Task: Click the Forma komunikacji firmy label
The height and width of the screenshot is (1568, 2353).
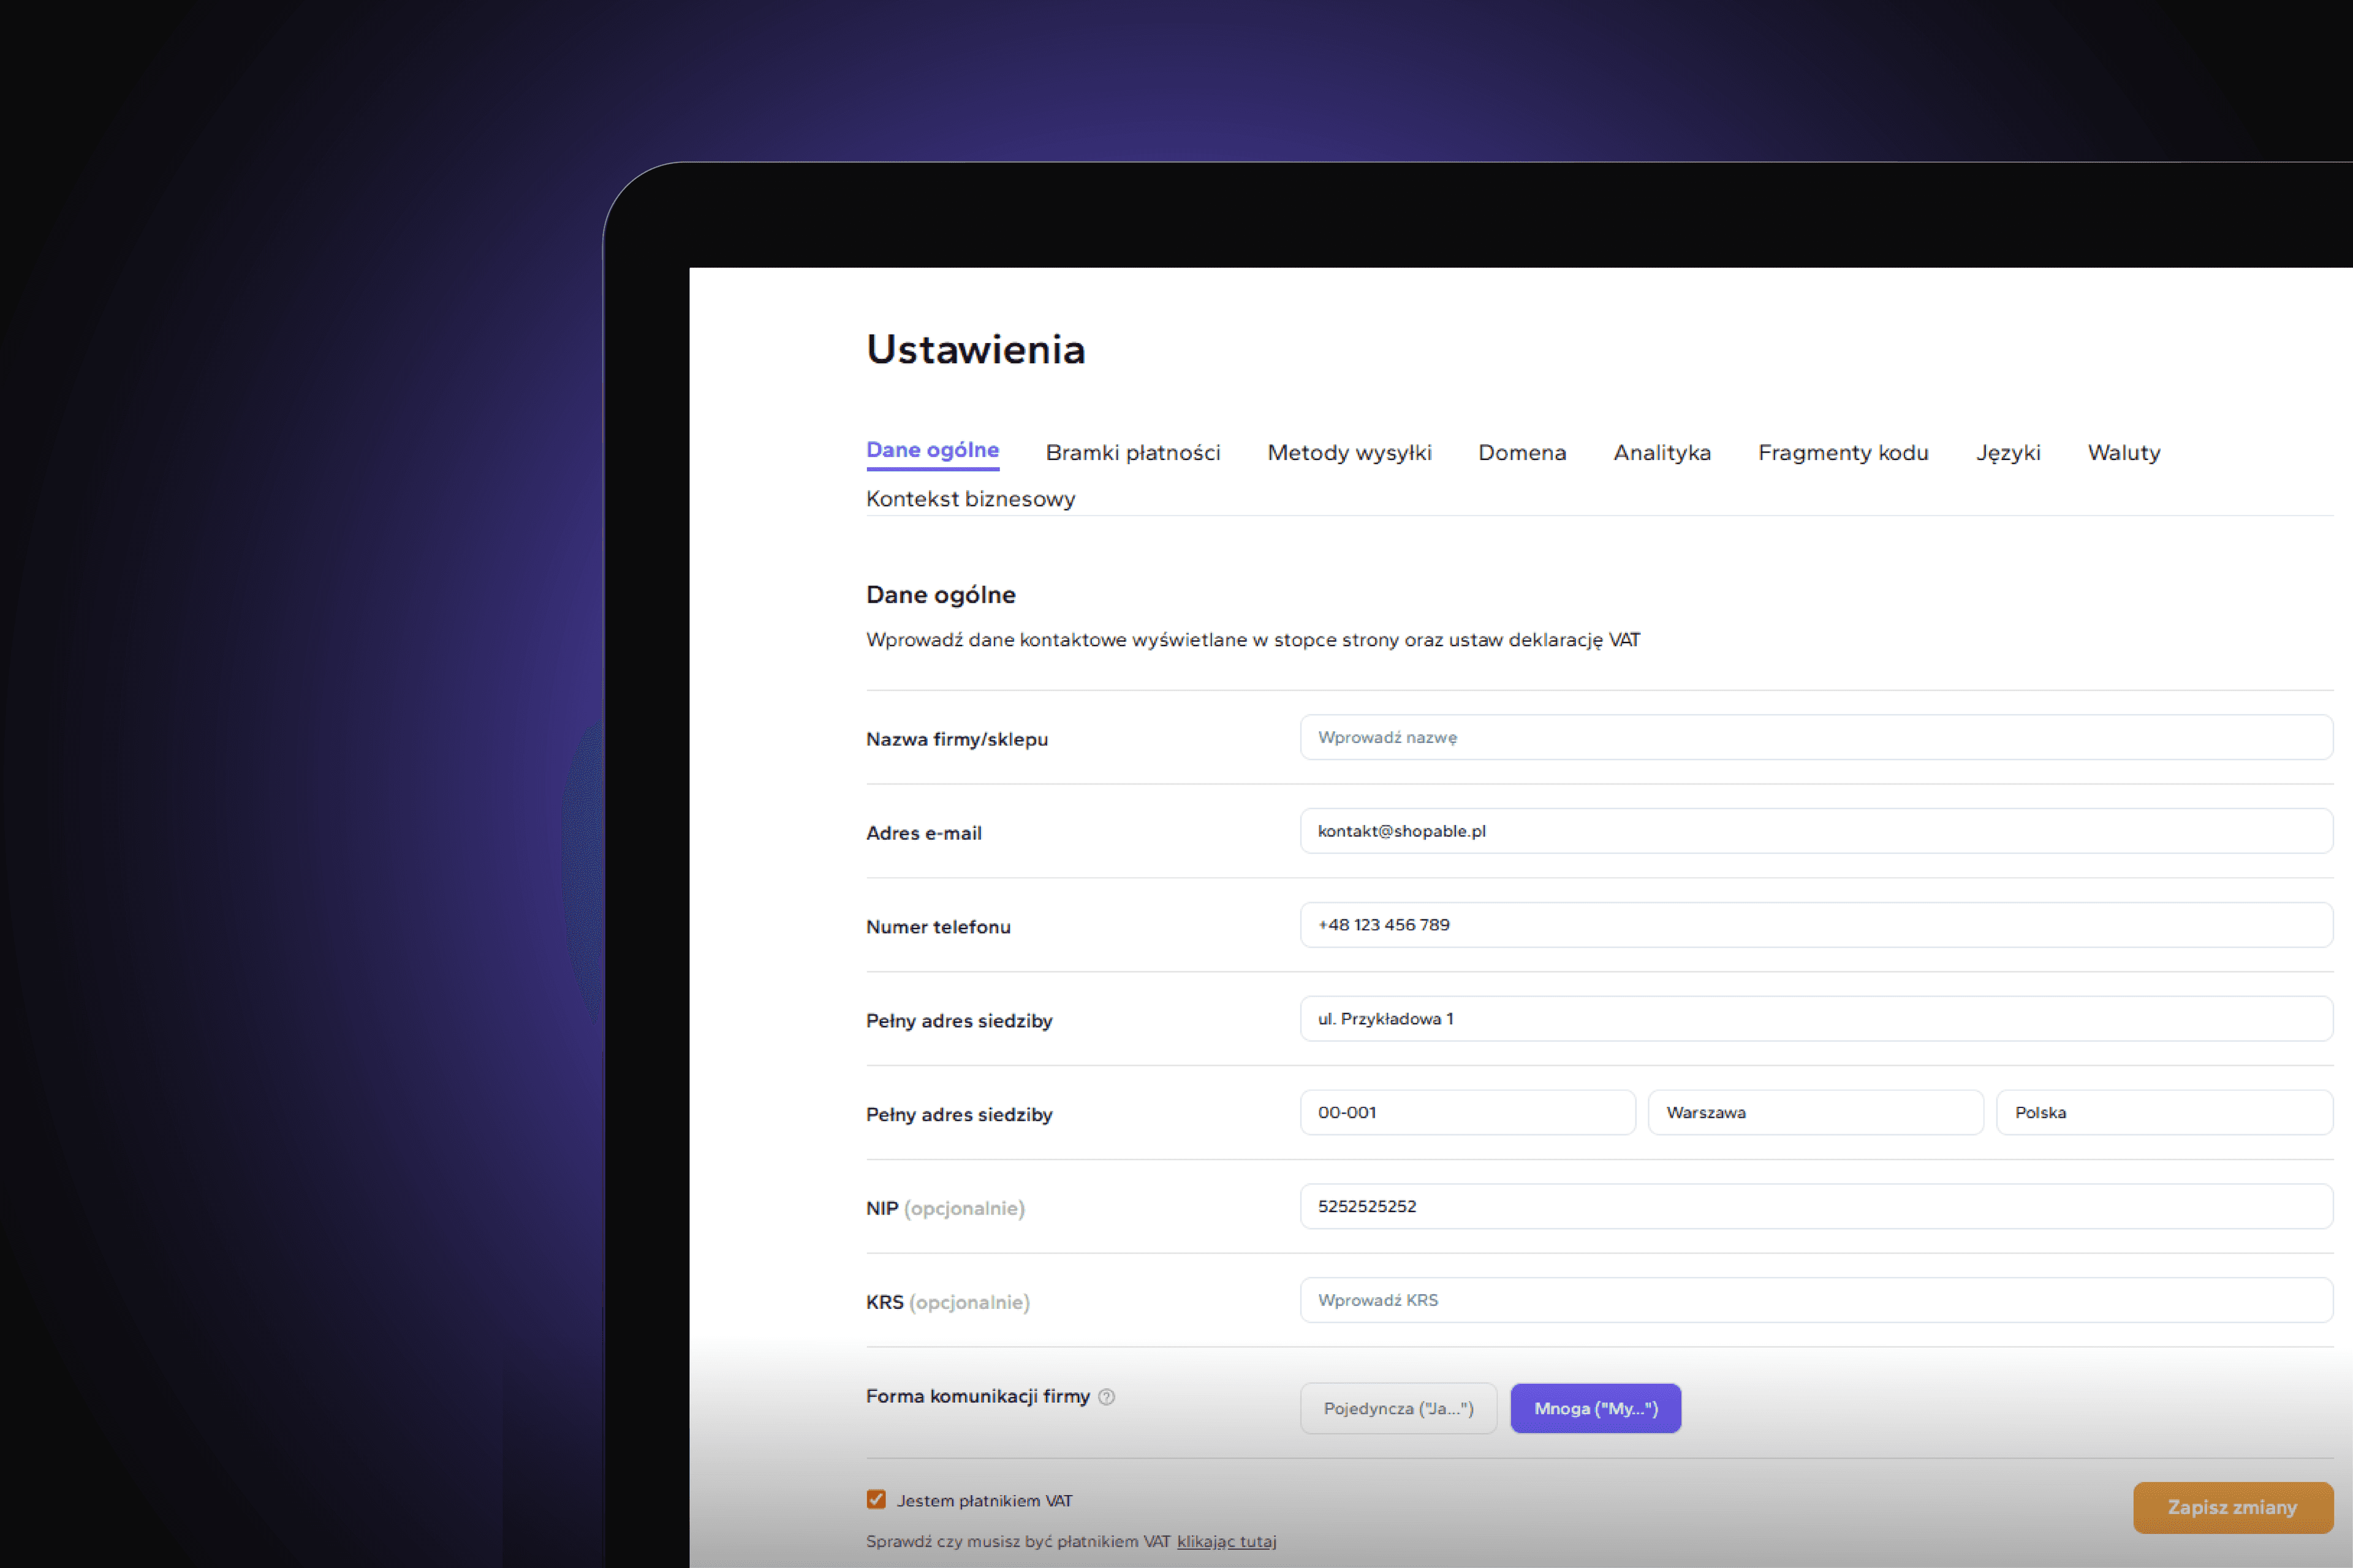Action: coord(977,1397)
